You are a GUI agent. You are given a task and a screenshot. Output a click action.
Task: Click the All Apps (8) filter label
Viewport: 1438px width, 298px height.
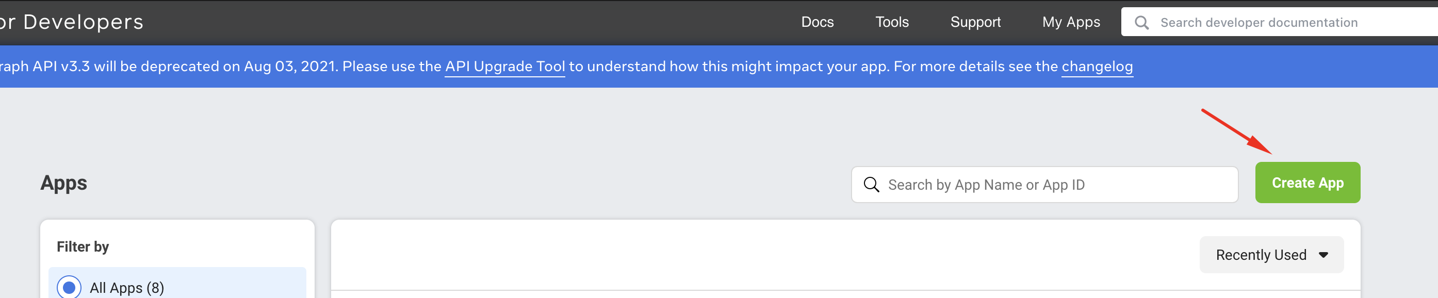click(x=127, y=288)
